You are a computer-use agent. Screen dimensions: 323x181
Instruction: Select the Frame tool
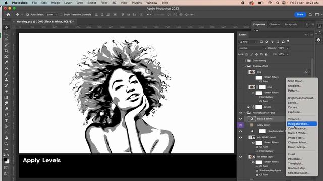point(6,56)
